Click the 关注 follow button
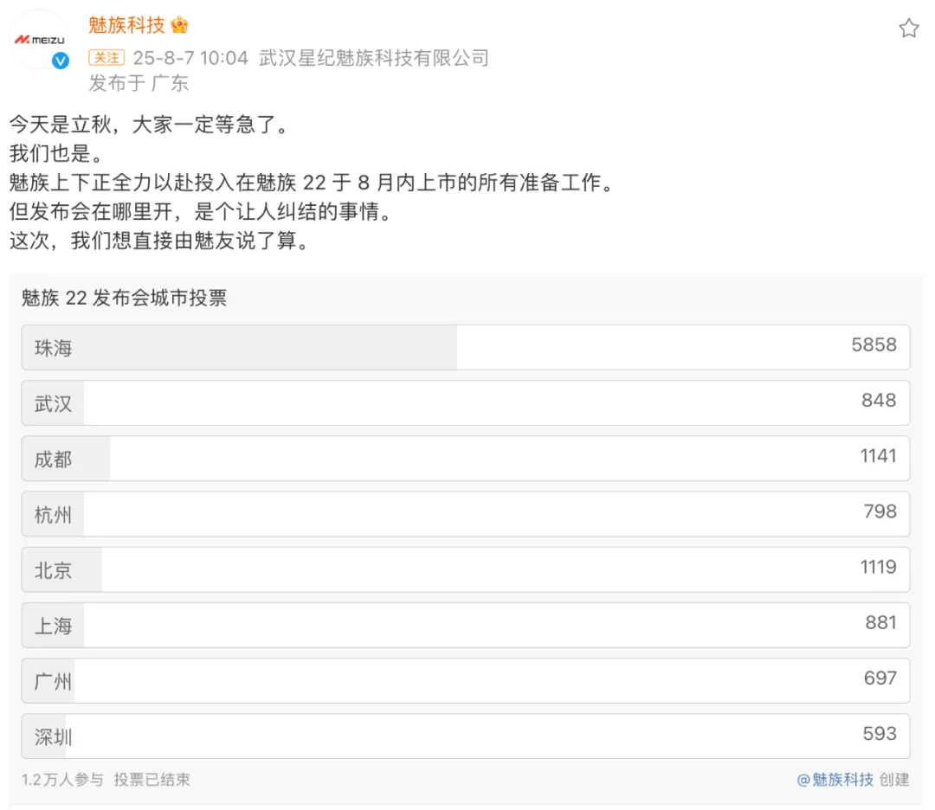Viewport: 935px width, 810px height. pos(106,57)
